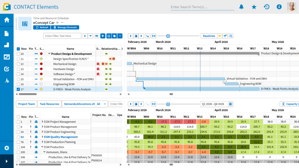Click the home icon in sidebar
The height and width of the screenshot is (168, 299).
click(x=7, y=20)
